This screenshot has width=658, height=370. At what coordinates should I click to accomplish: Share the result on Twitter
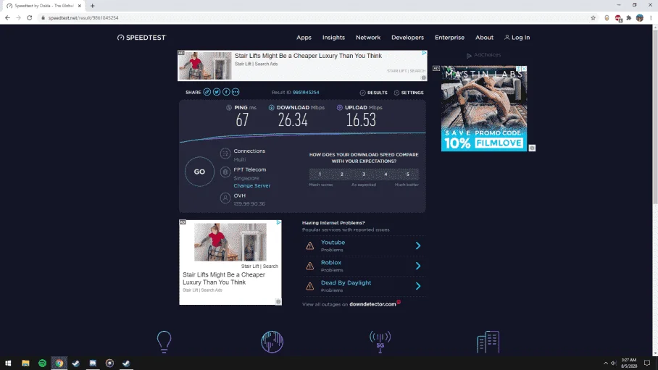click(x=217, y=92)
